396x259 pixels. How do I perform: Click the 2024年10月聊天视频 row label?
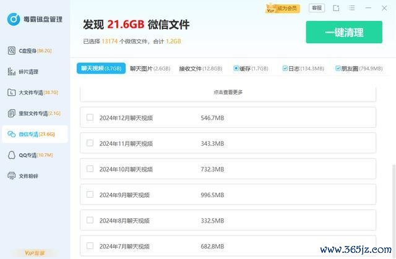(126, 169)
